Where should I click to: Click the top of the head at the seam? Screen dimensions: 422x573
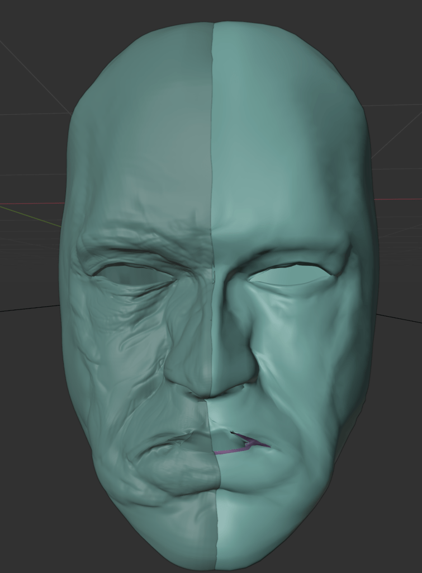(x=213, y=25)
